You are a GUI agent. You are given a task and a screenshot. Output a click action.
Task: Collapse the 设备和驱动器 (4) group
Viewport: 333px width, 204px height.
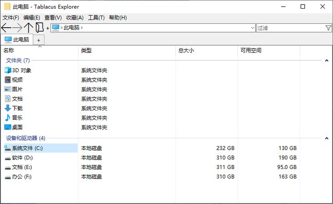coord(327,138)
